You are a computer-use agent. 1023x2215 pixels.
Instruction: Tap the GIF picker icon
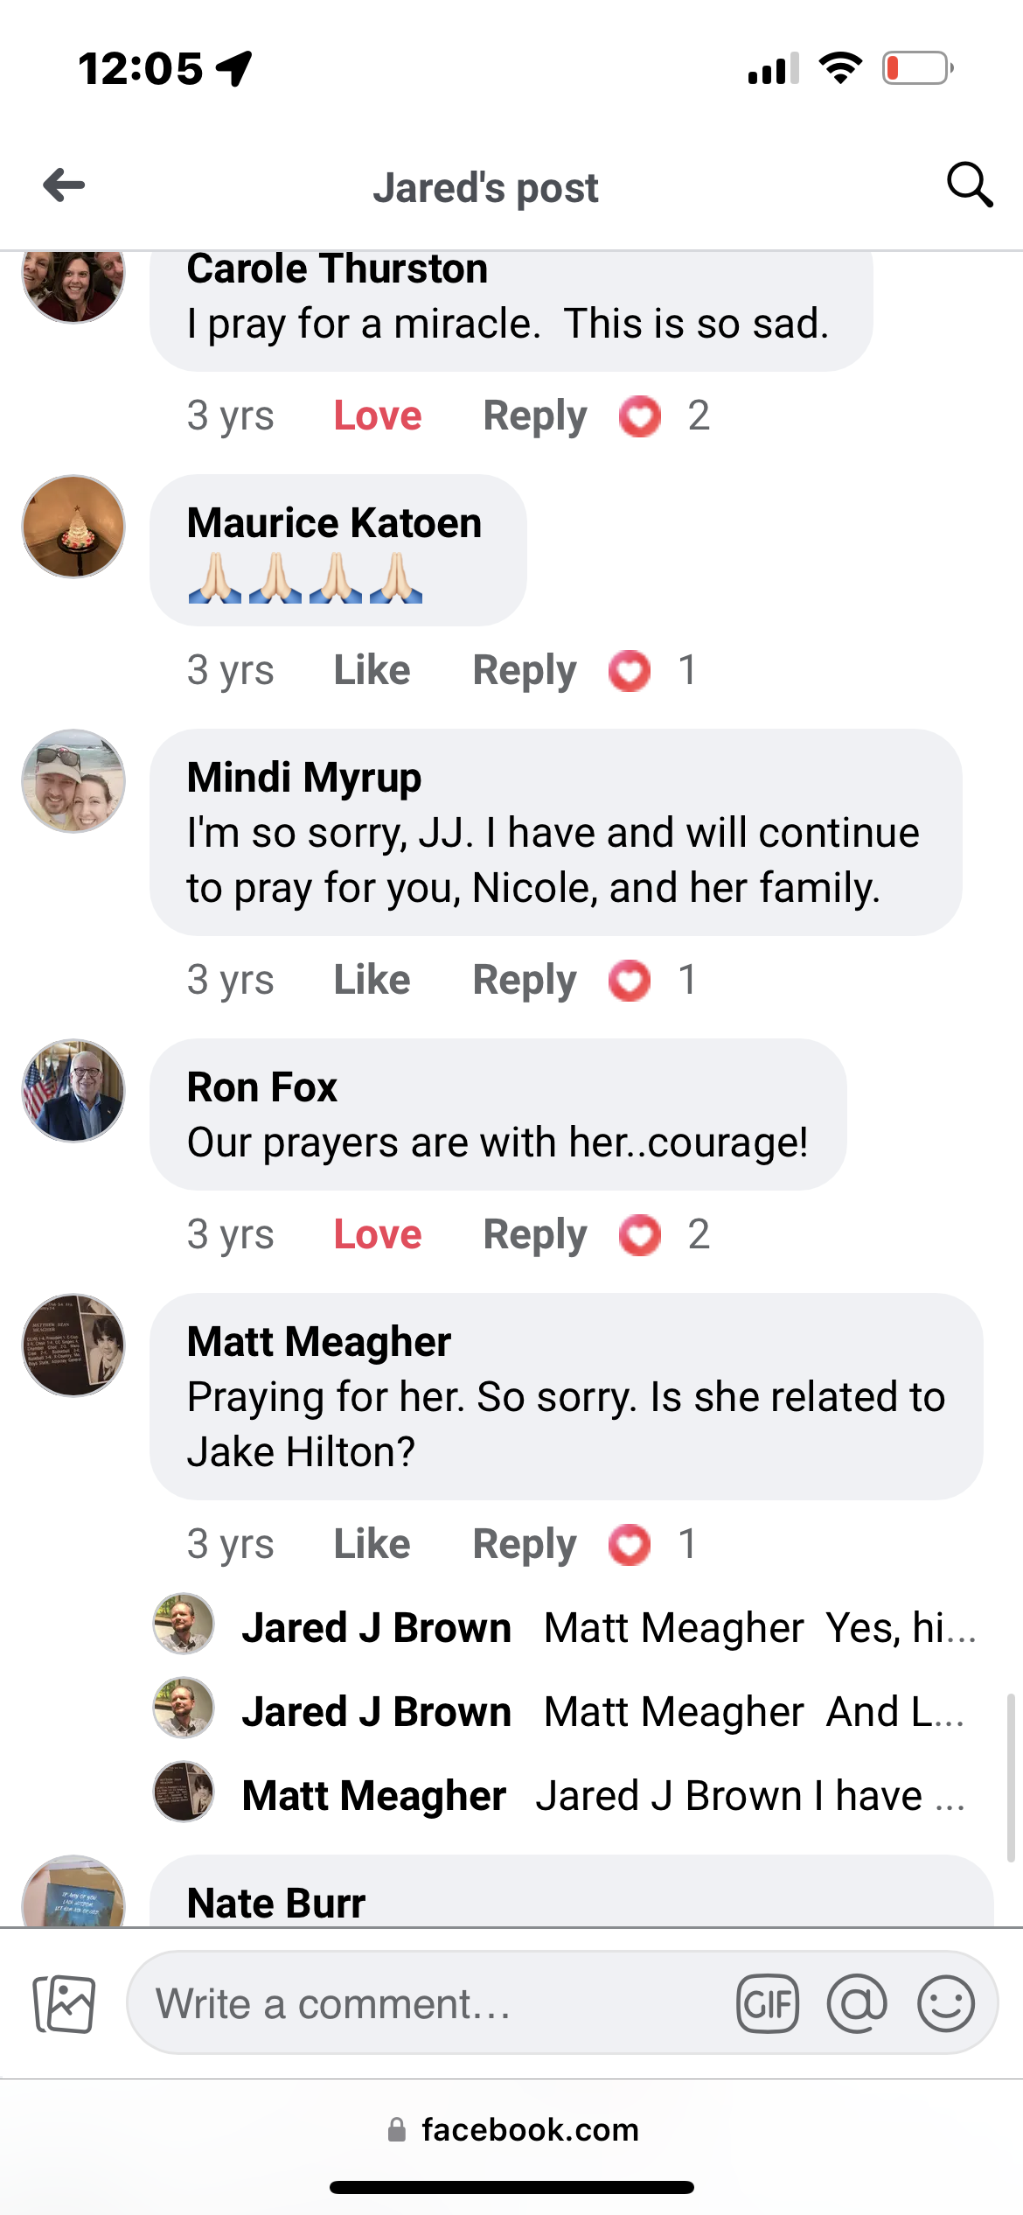tap(767, 2003)
